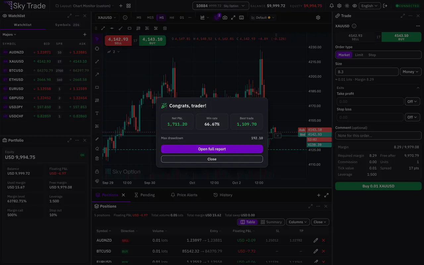Select the eraser tool
This screenshot has height=265, width=424.
coord(97,149)
